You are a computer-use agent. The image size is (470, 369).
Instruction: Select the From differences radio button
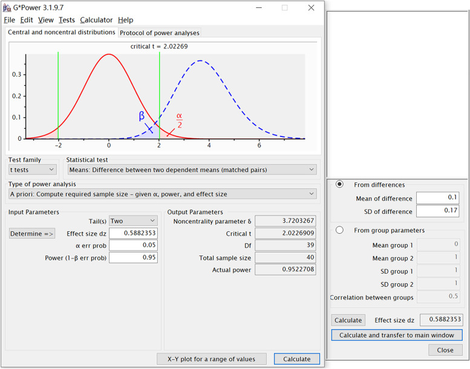tap(339, 184)
